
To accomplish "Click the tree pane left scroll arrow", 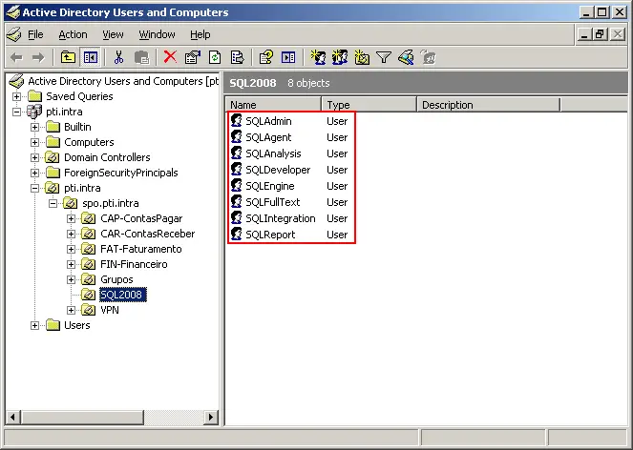I will click(13, 418).
